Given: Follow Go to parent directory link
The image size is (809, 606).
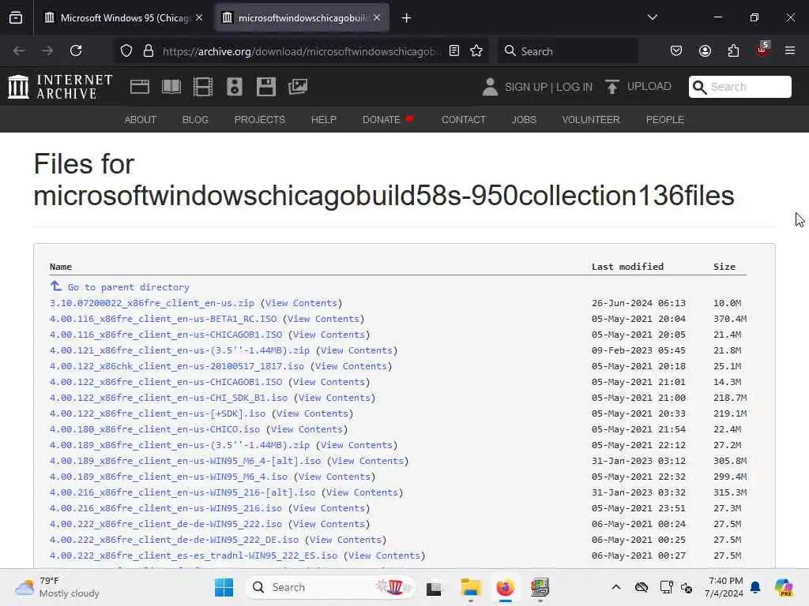Looking at the screenshot, I should 129,287.
